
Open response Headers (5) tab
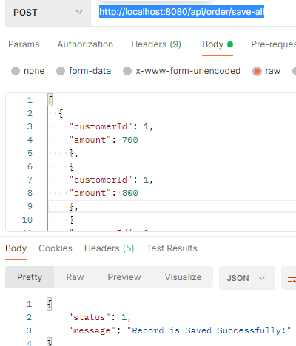click(x=109, y=248)
